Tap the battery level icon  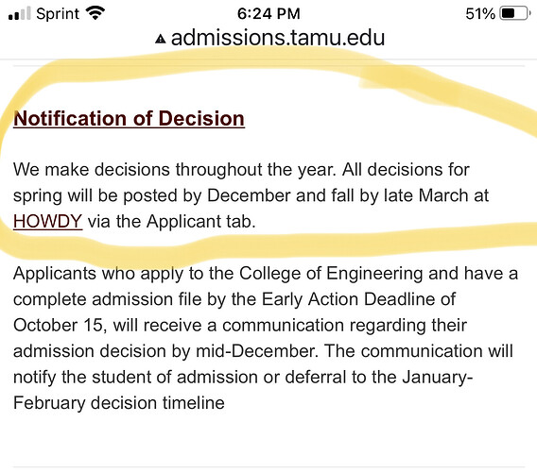pos(514,13)
